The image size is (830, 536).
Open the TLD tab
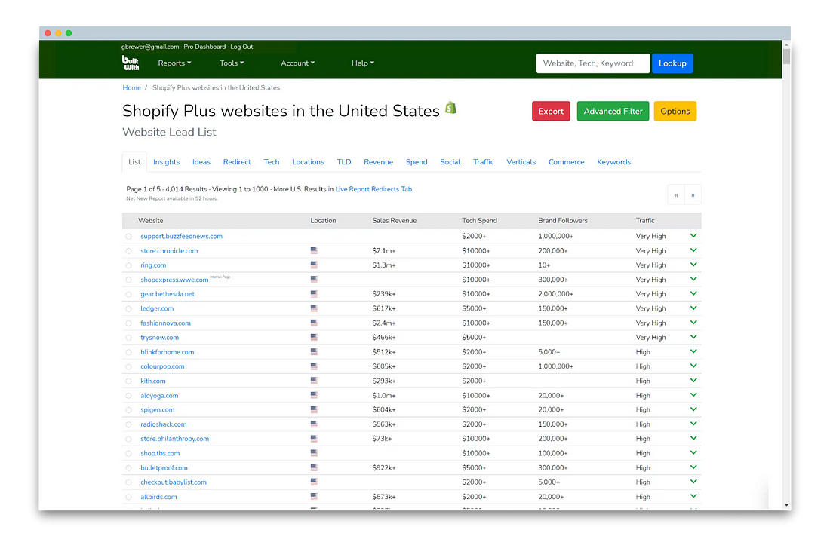(344, 162)
